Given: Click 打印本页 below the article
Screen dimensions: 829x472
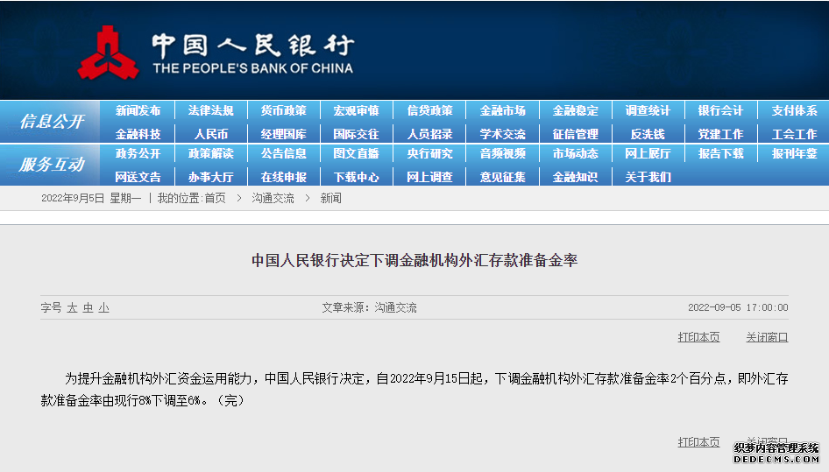Looking at the screenshot, I should coord(698,442).
